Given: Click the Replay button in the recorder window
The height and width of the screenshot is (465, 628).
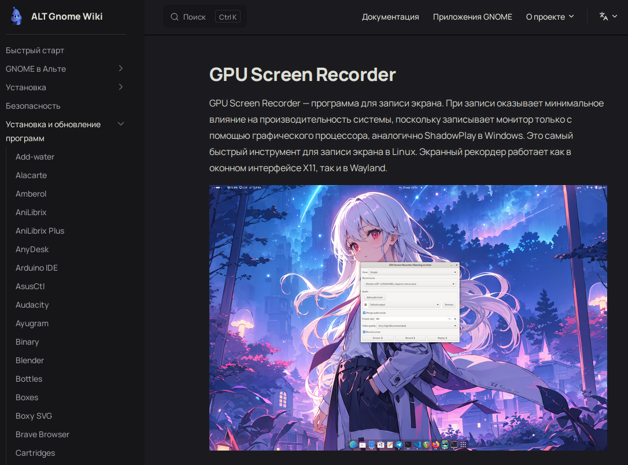Looking at the screenshot, I should point(442,338).
